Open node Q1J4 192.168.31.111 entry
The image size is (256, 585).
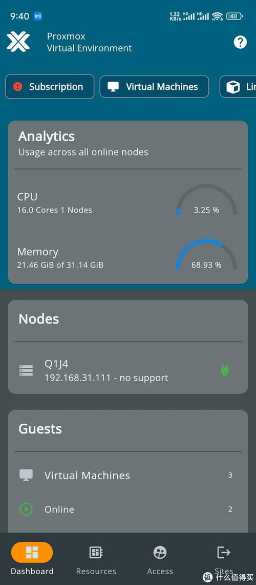point(128,370)
